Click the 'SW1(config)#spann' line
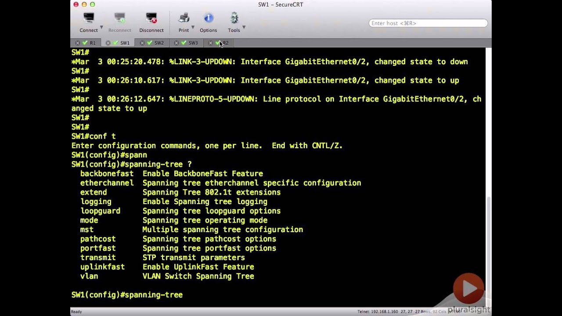The image size is (562, 316). [109, 155]
